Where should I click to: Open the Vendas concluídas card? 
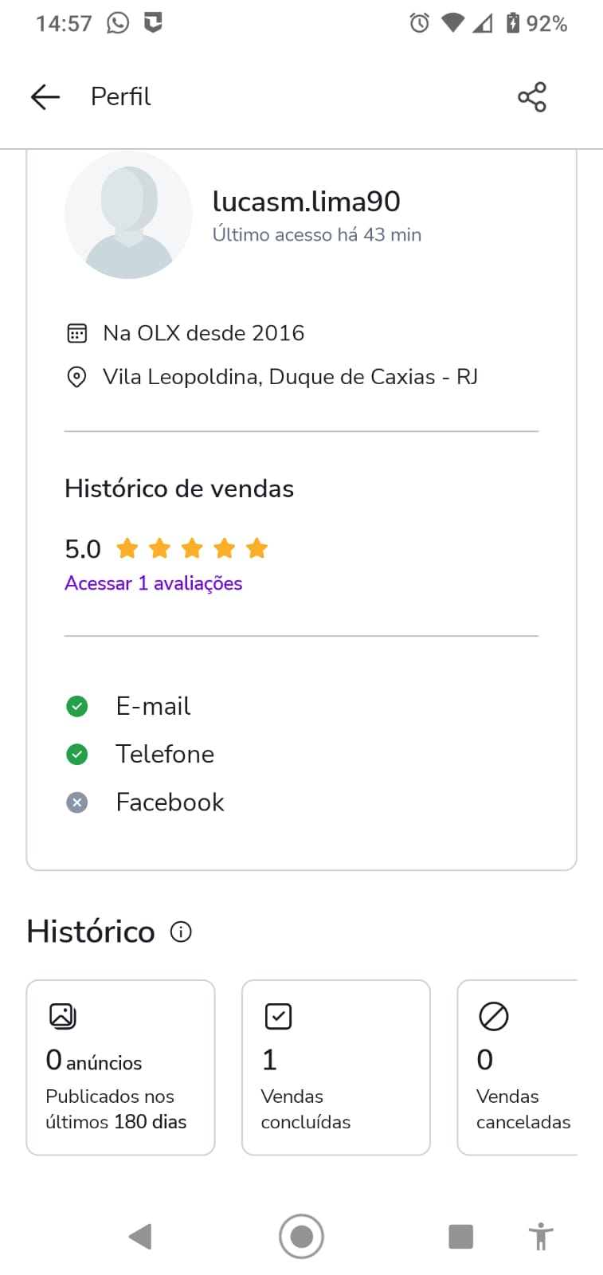335,1067
